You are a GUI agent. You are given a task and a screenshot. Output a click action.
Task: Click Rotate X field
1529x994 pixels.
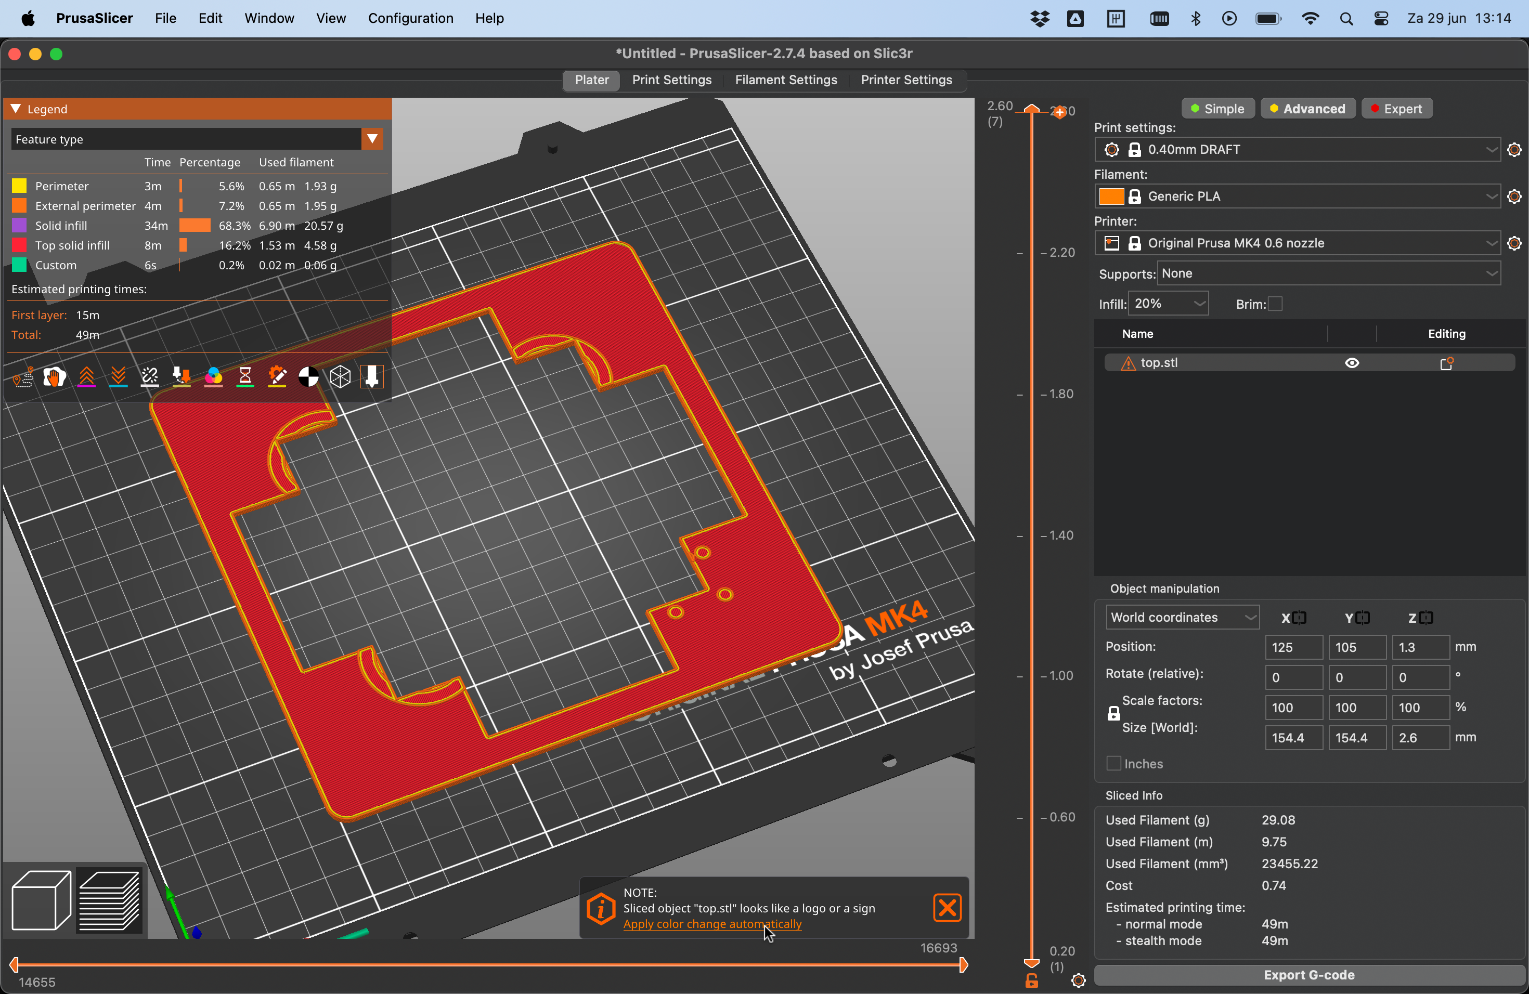click(1294, 677)
